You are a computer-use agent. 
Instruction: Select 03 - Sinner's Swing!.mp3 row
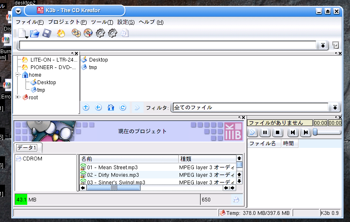[157, 182]
